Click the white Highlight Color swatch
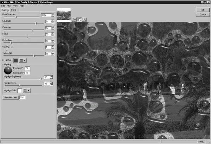This screenshot has width=211, height=144. pos(19,90)
